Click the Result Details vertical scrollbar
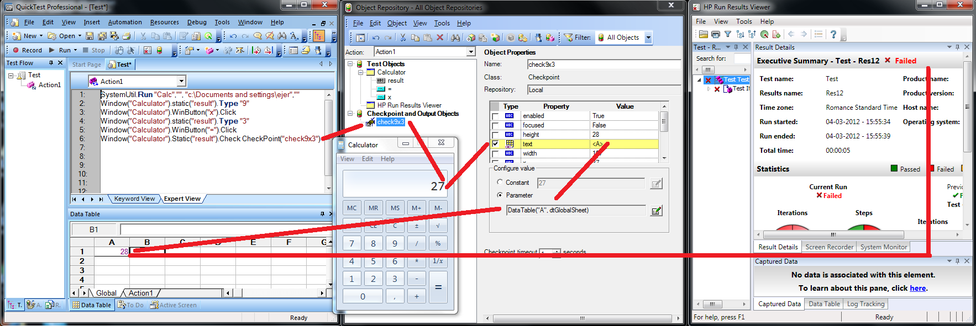Image resolution: width=976 pixels, height=326 pixels. [967, 142]
